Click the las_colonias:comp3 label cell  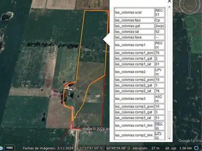(x=134, y=99)
